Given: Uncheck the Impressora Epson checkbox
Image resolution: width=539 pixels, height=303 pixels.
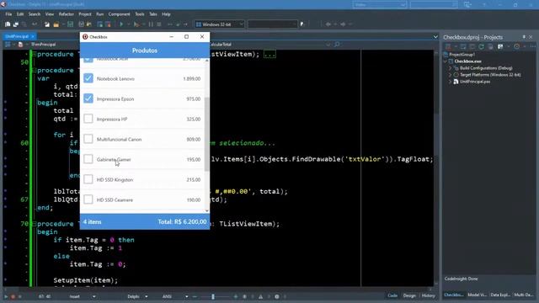Looking at the screenshot, I should click(x=88, y=98).
